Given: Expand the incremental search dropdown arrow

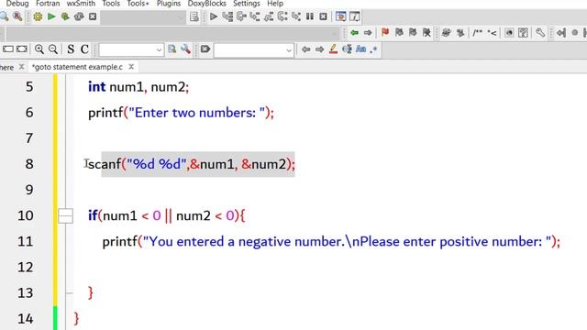Looking at the screenshot, I should coord(289,50).
